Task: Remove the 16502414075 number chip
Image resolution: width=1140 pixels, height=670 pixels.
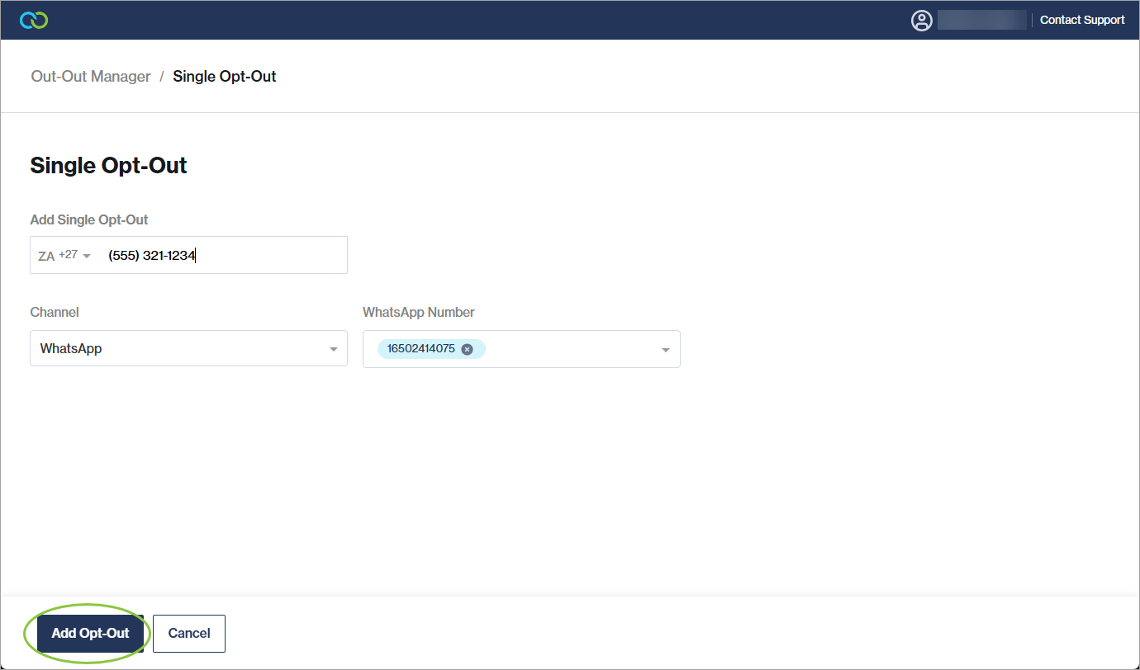Action: (467, 349)
